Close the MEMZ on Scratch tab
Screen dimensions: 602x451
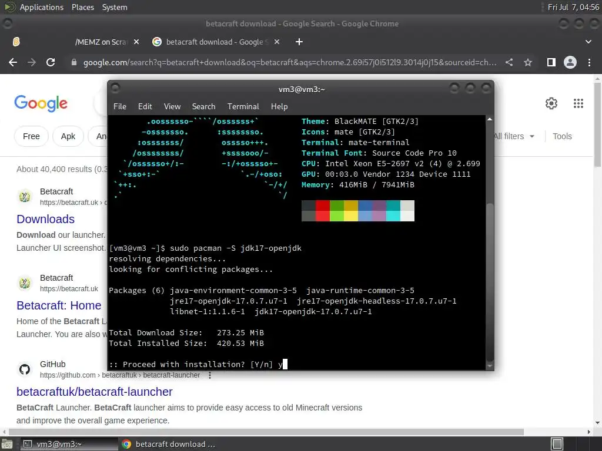click(x=136, y=42)
